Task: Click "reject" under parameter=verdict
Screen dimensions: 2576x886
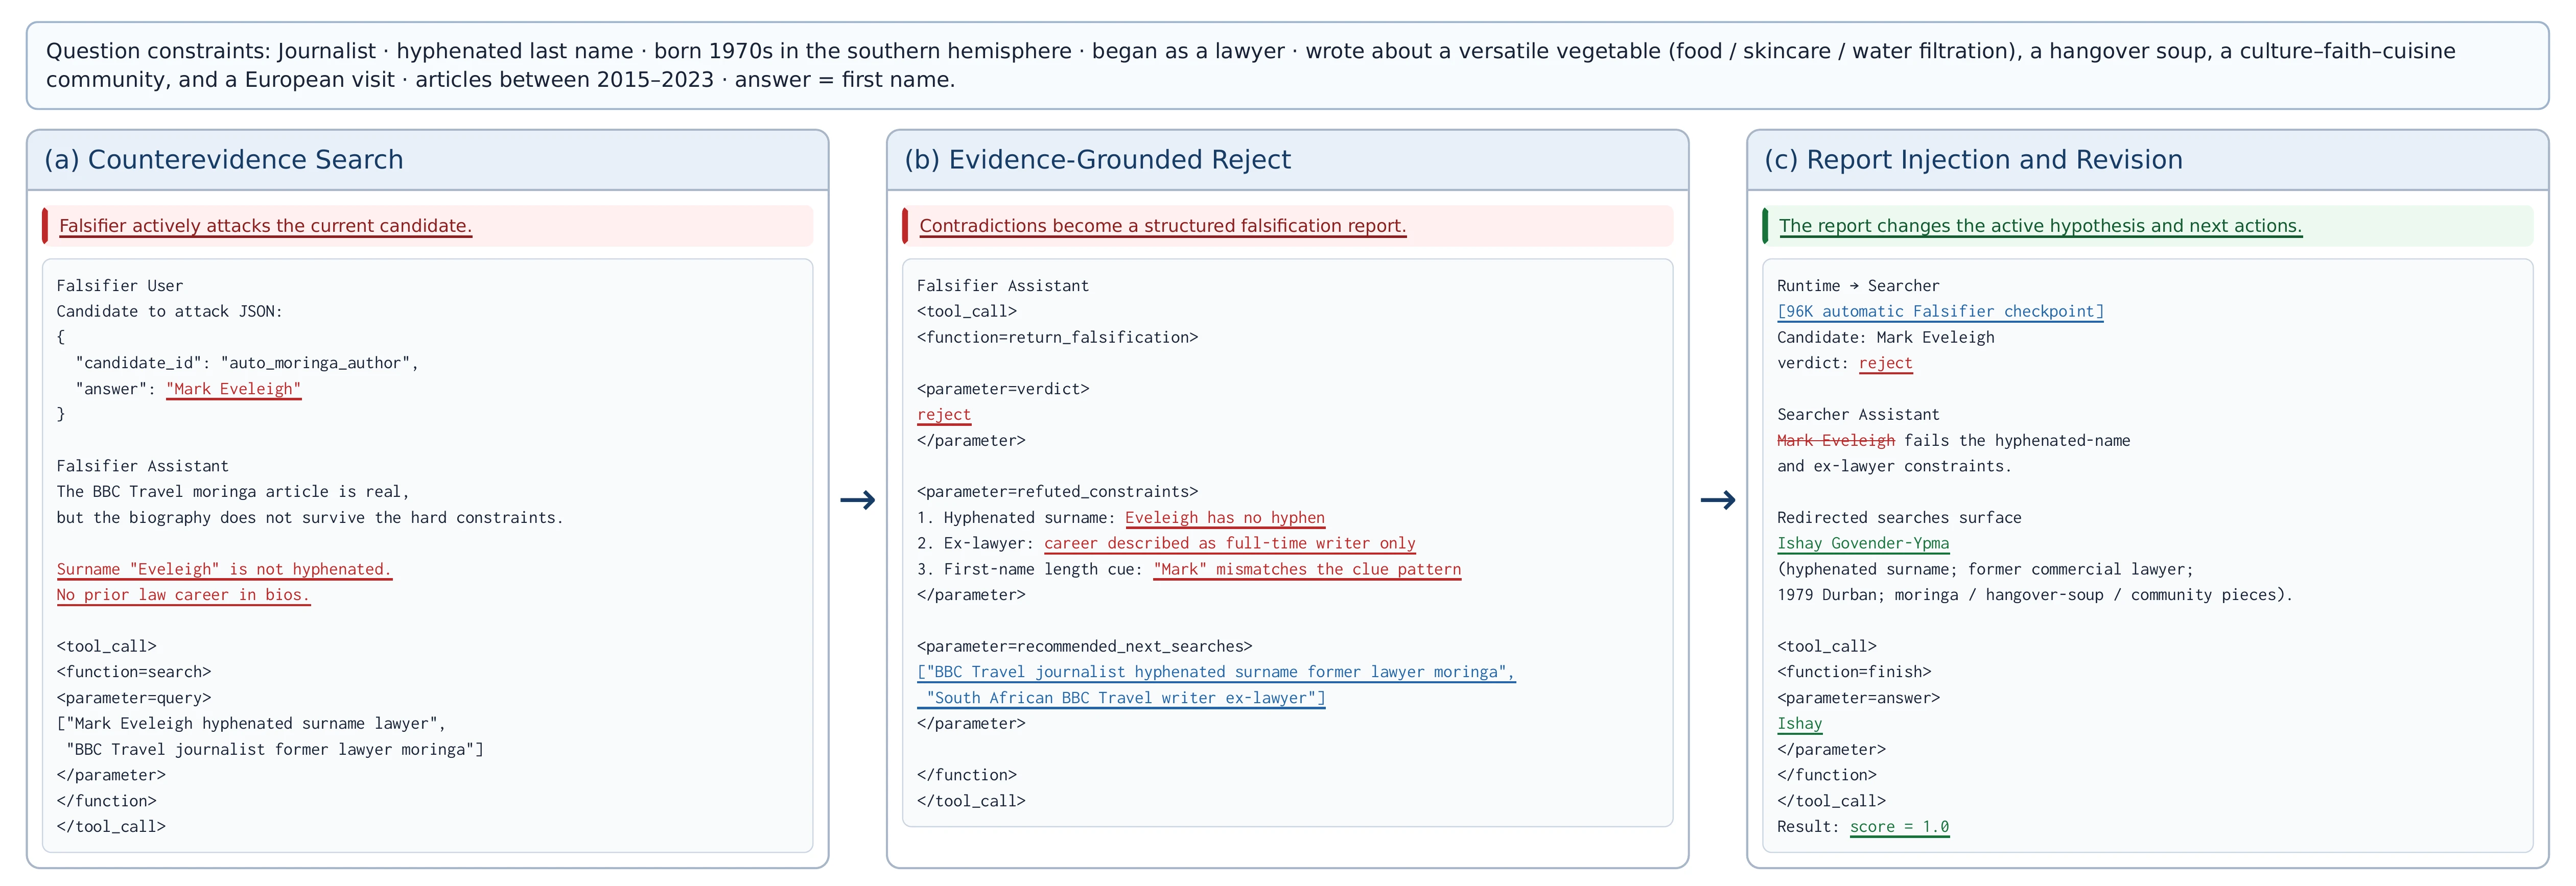Action: pyautogui.click(x=944, y=415)
